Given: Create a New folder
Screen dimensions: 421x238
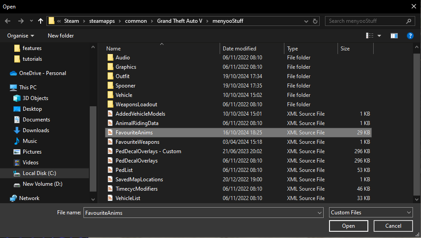Looking at the screenshot, I should tap(61, 36).
